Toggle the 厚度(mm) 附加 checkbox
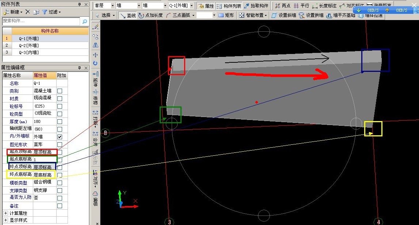The height and width of the screenshot is (225, 419). click(60, 122)
